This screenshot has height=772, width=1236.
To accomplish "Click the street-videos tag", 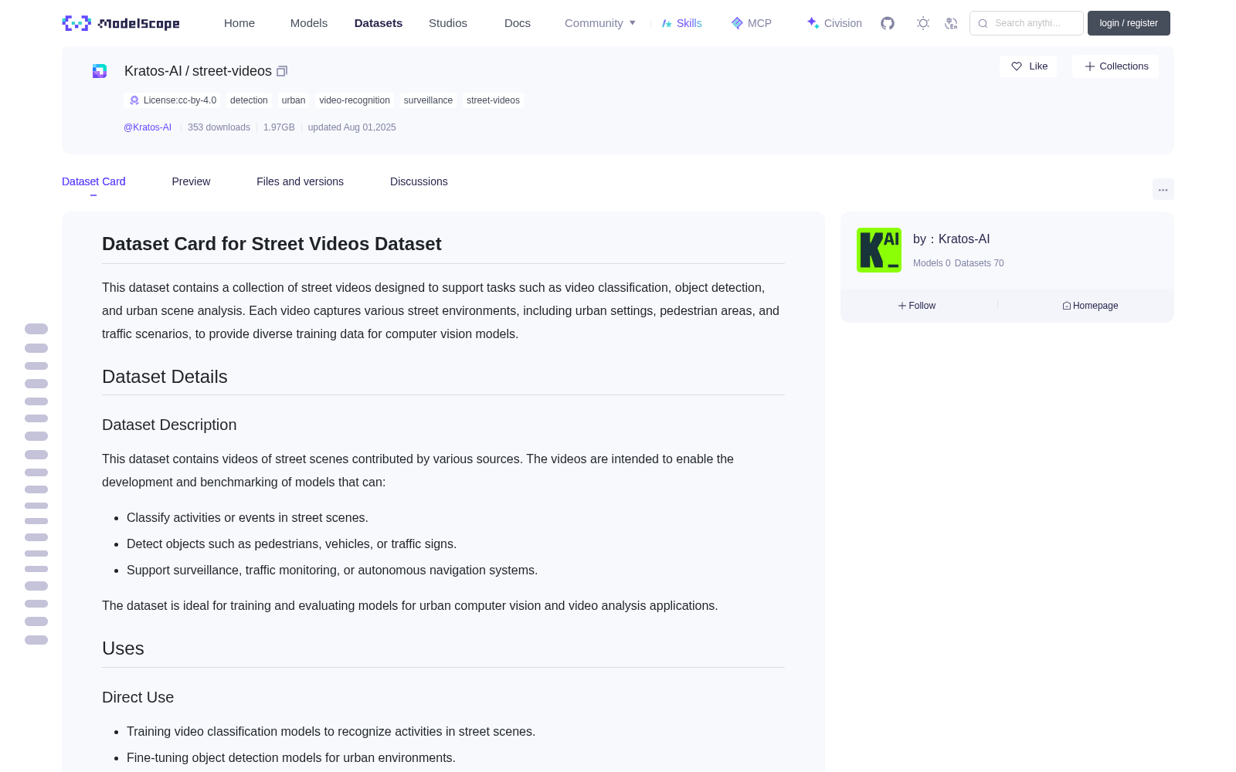I will click(x=493, y=100).
